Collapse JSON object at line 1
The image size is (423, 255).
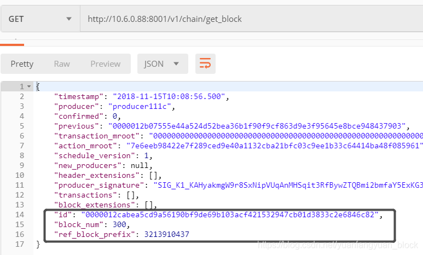click(29, 86)
